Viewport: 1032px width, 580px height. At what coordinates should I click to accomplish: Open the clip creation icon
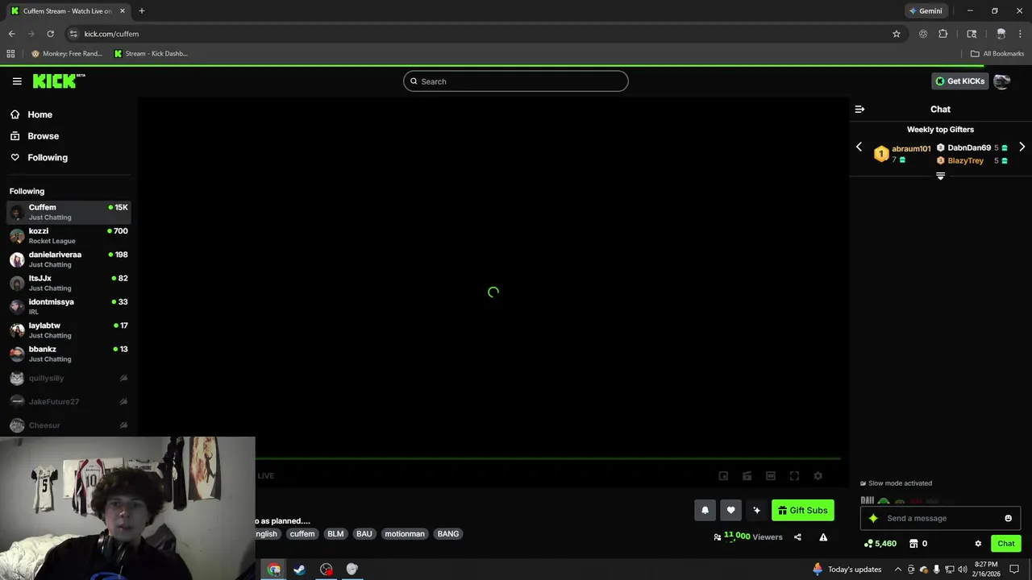click(747, 476)
